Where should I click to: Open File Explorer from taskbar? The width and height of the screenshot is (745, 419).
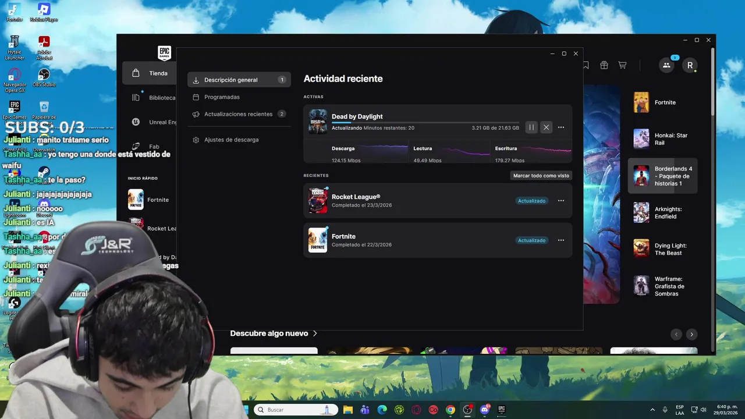(347, 410)
